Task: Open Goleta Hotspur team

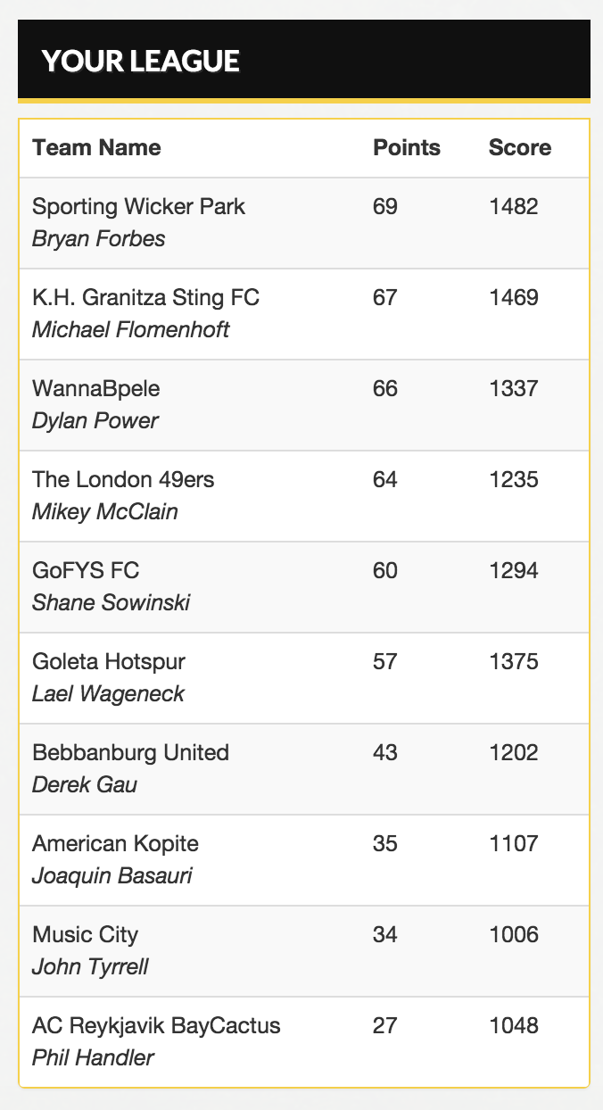Action: click(x=109, y=661)
